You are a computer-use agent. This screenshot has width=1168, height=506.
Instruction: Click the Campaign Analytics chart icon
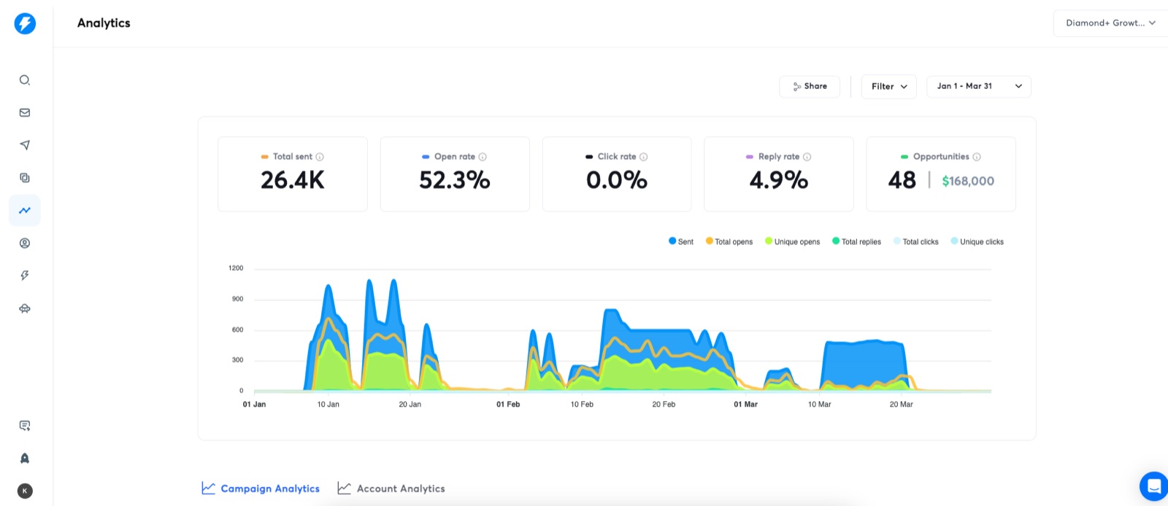209,488
